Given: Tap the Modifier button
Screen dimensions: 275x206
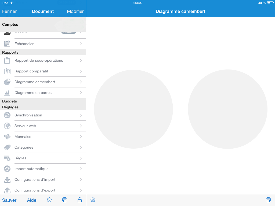Looking at the screenshot, I should pyautogui.click(x=75, y=11).
